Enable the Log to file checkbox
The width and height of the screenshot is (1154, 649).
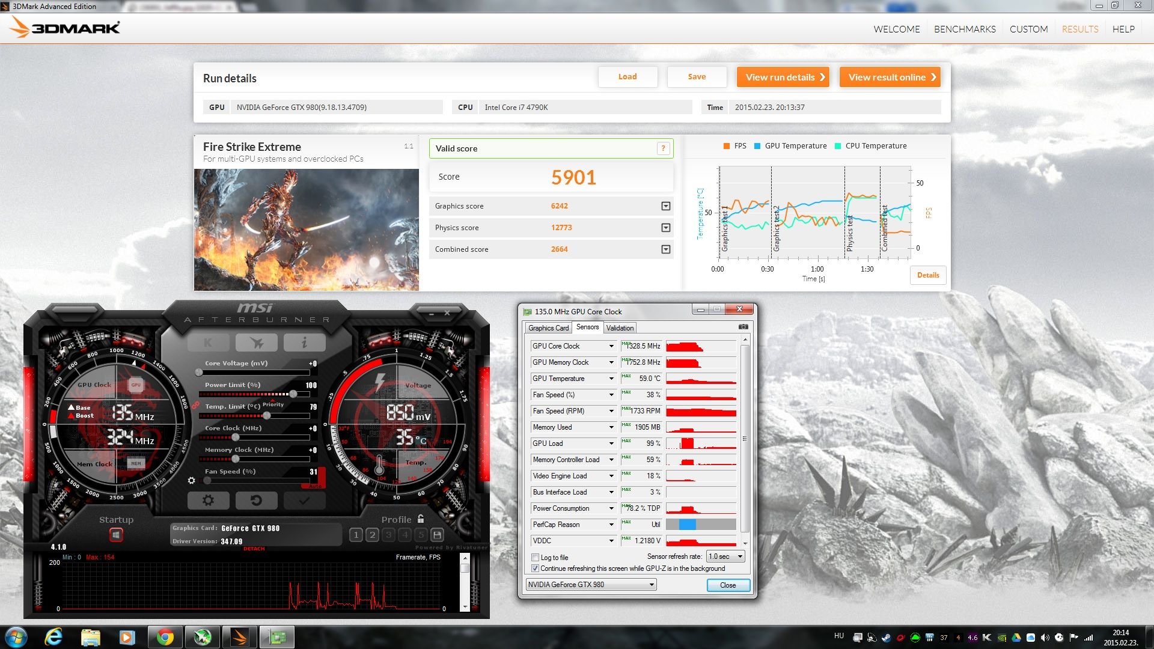(535, 557)
